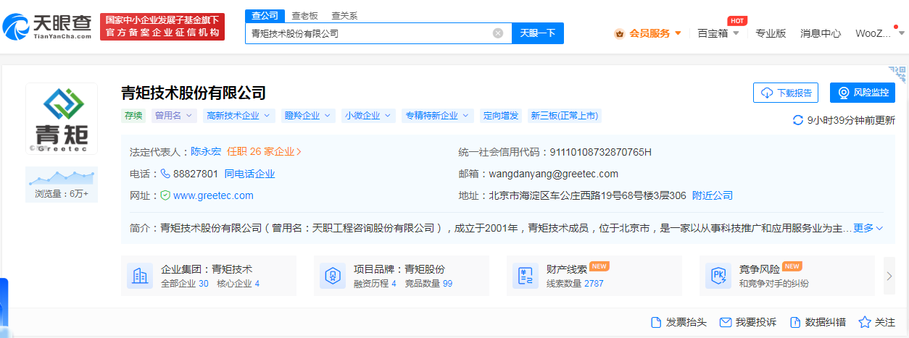The image size is (909, 338).
Task: Click the QR code icon in corner
Action: (897, 75)
